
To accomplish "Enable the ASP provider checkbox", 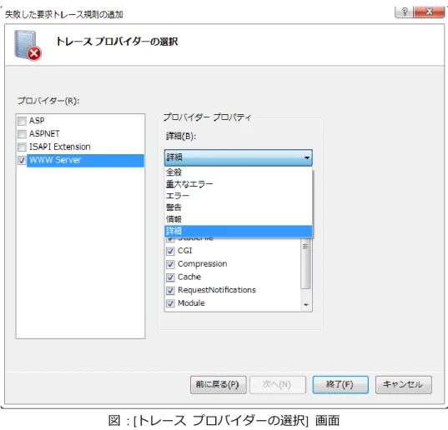I will pos(22,121).
